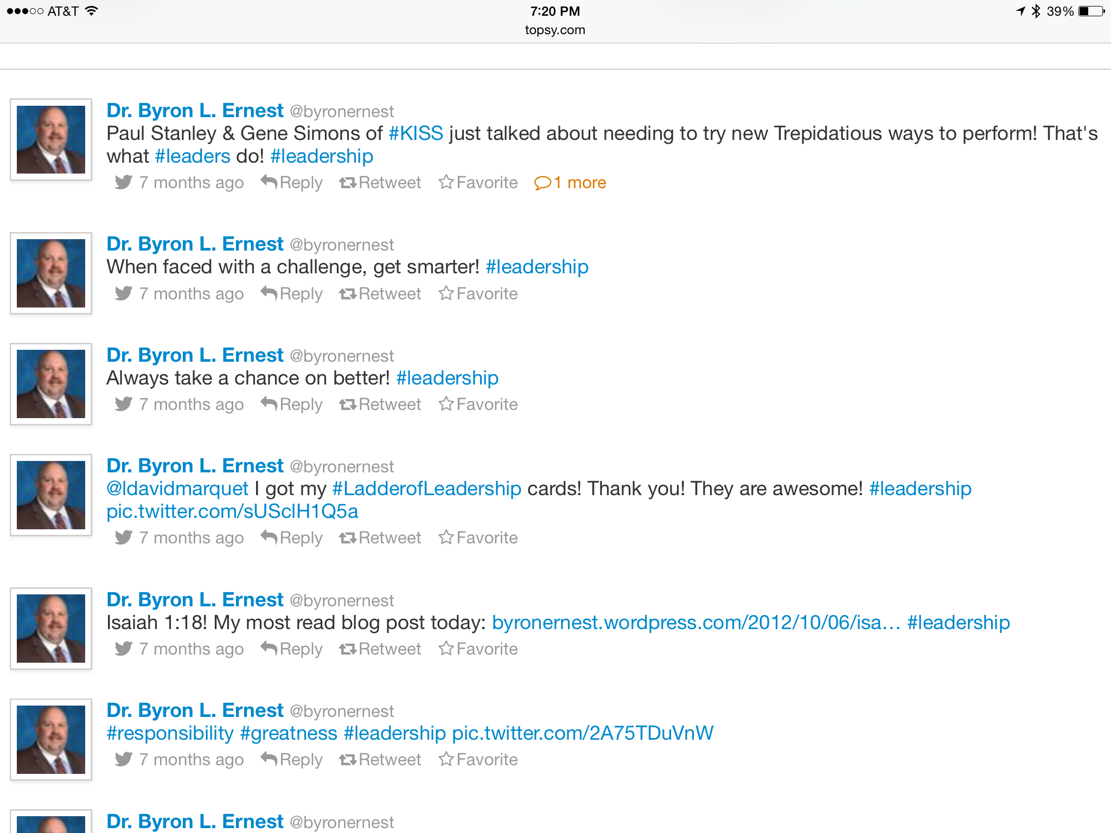Viewport: 1111px width, 833px height.
Task: Retweet the LadderofLeadership cards tweet
Action: click(x=380, y=538)
